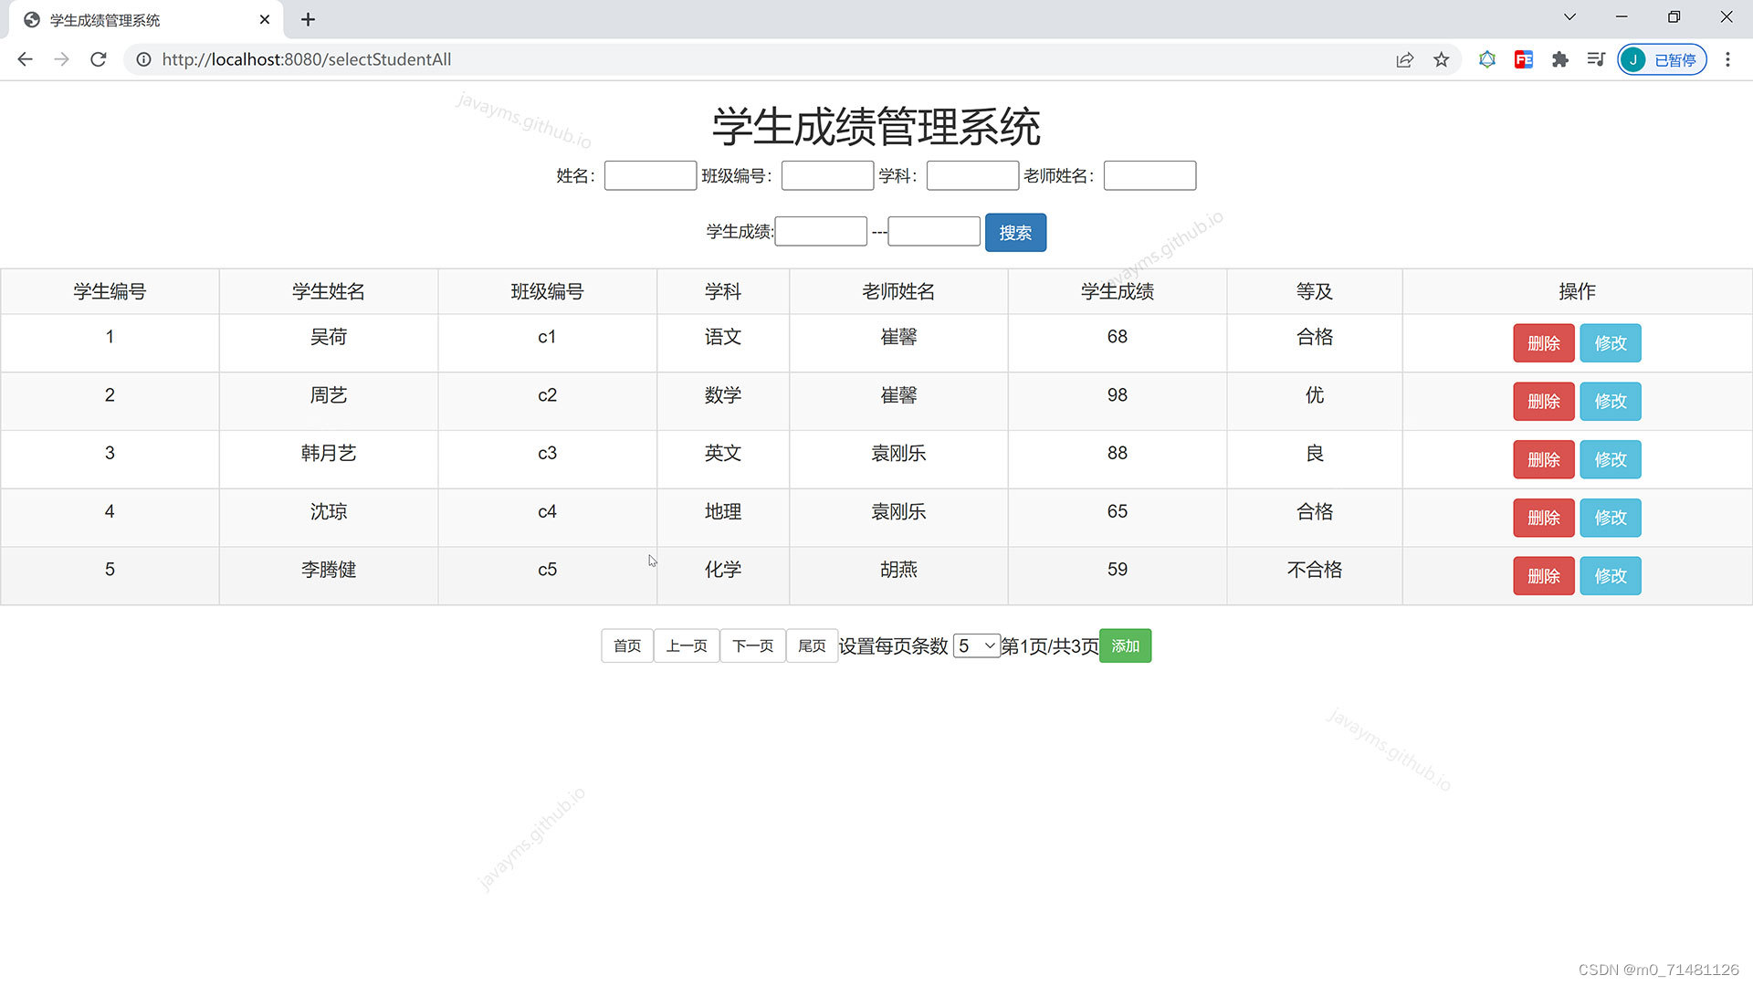
Task: Reload the current page
Action: coord(98,59)
